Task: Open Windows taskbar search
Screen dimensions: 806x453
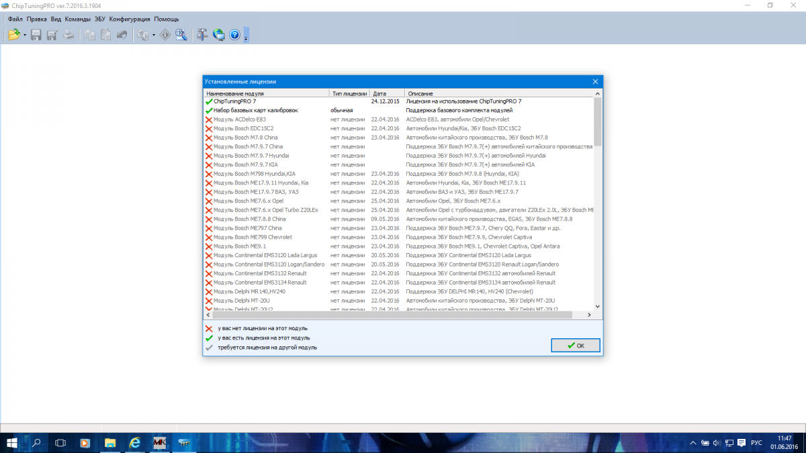Action: 37,443
